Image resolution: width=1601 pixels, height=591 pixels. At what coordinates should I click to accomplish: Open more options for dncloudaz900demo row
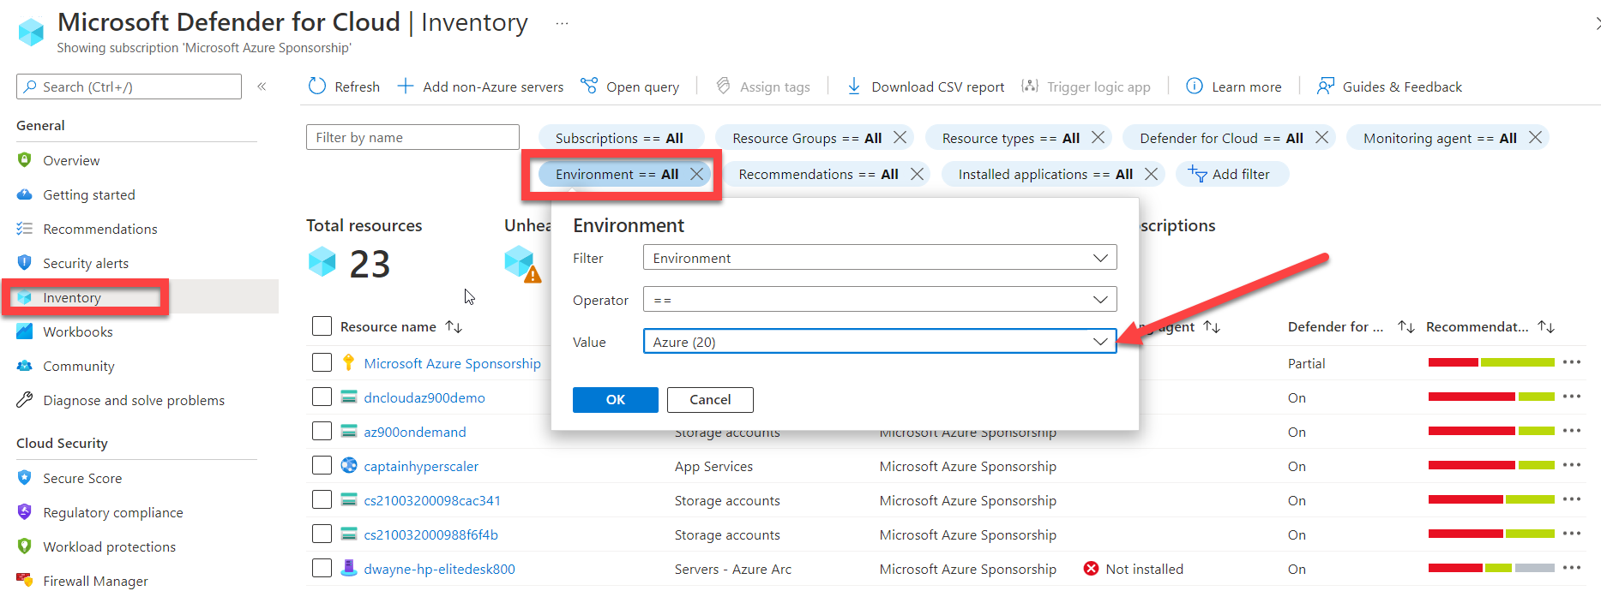[1571, 397]
